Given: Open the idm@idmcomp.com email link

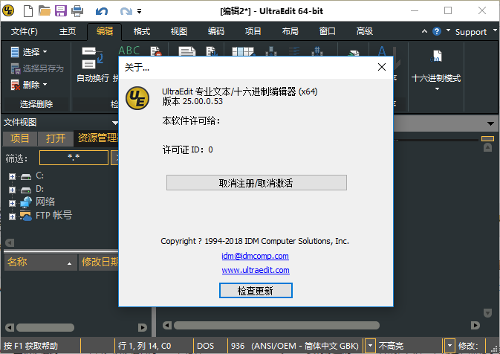Looking at the screenshot, I should point(255,256).
